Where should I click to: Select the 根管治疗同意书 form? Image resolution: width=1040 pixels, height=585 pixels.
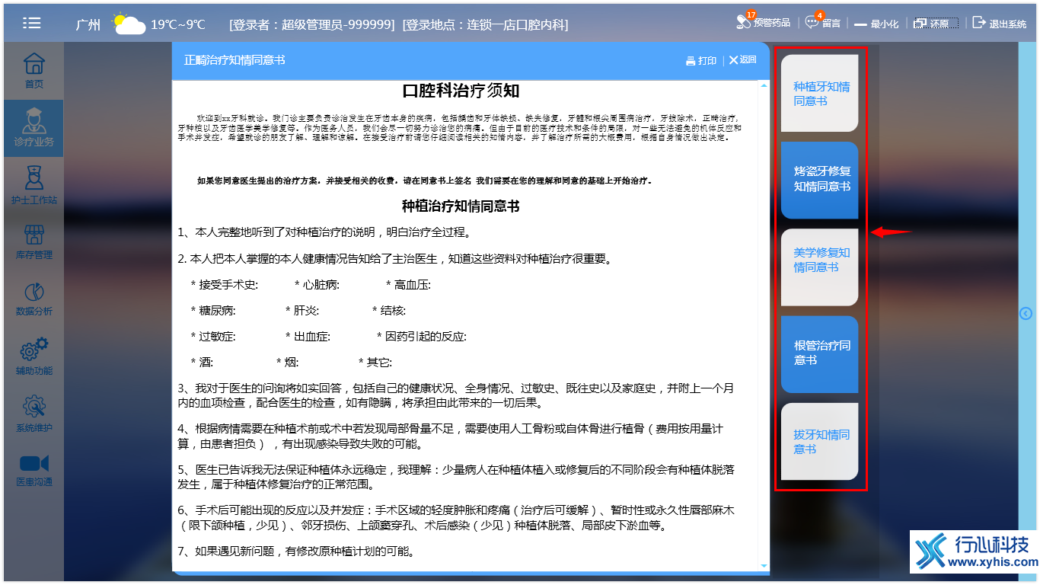point(819,353)
